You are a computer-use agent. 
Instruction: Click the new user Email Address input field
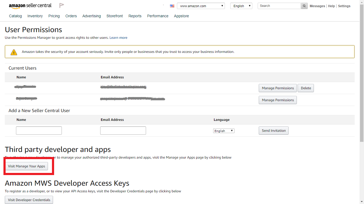click(123, 131)
